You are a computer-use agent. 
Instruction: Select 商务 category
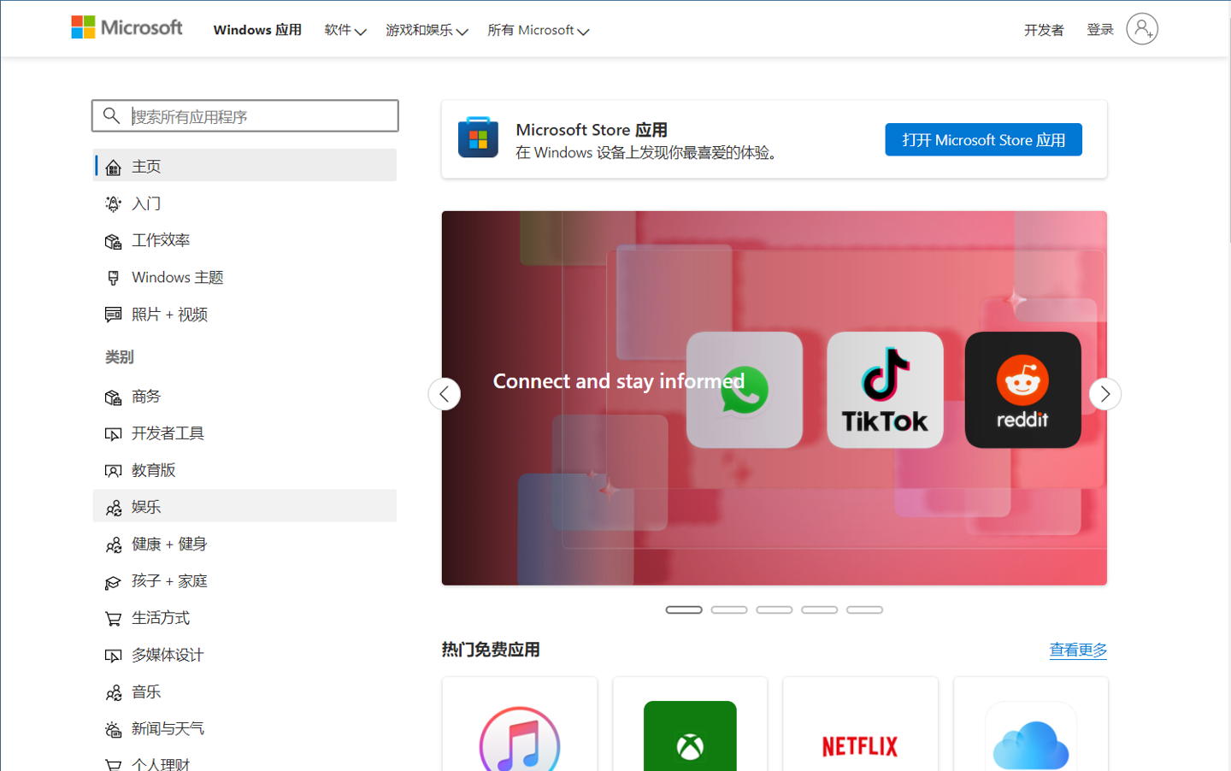click(x=244, y=397)
